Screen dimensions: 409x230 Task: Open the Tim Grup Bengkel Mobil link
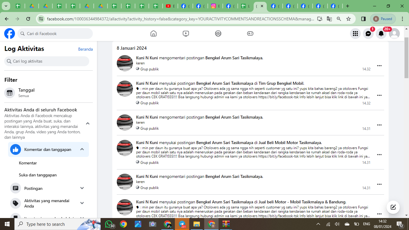pos(281,83)
